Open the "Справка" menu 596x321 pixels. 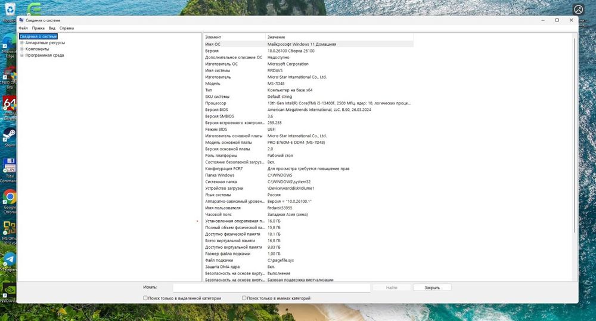tap(67, 28)
